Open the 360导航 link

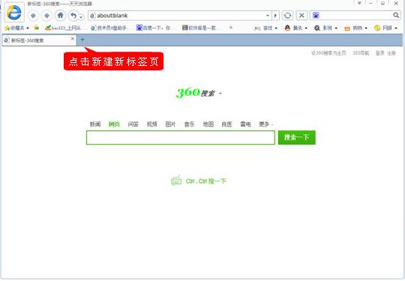click(x=361, y=53)
